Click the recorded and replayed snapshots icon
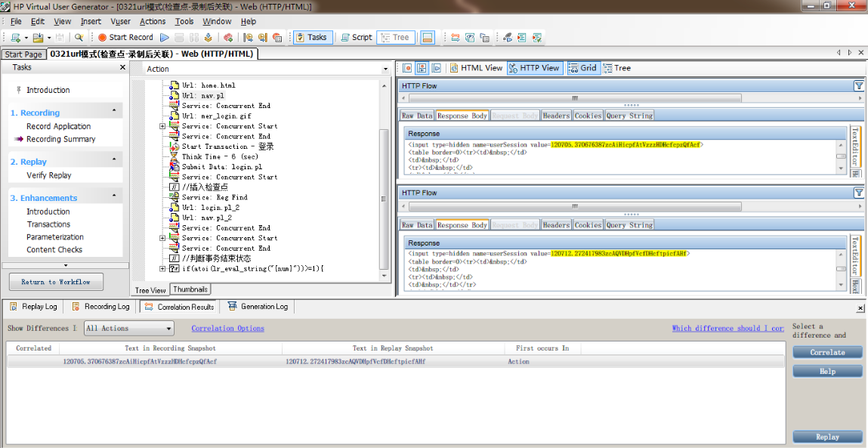868x448 pixels. [x=422, y=68]
